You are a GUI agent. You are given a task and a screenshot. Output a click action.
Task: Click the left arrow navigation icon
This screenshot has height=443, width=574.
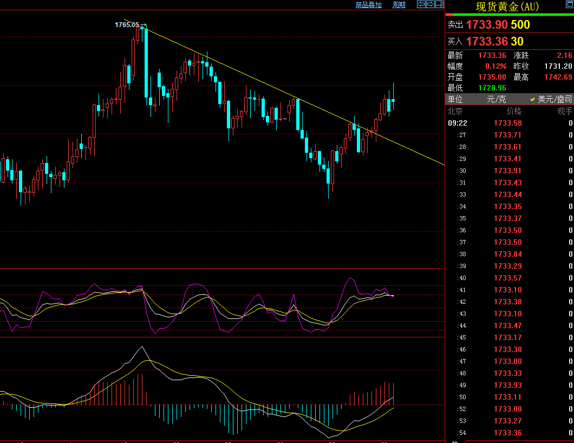(421, 4)
